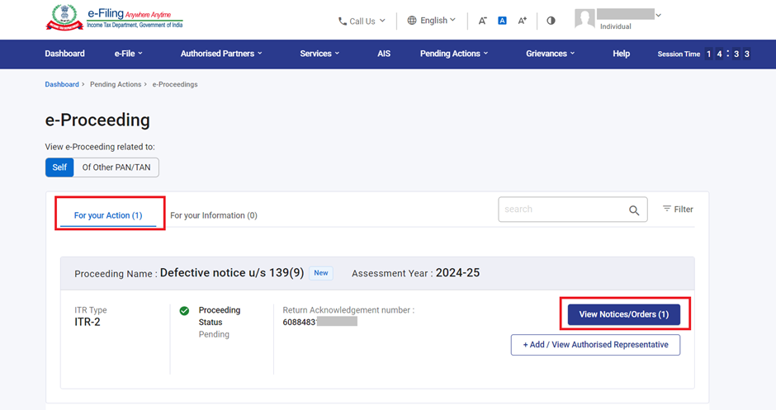The height and width of the screenshot is (410, 776).
Task: Click the New badge on the proceeding
Action: point(320,273)
